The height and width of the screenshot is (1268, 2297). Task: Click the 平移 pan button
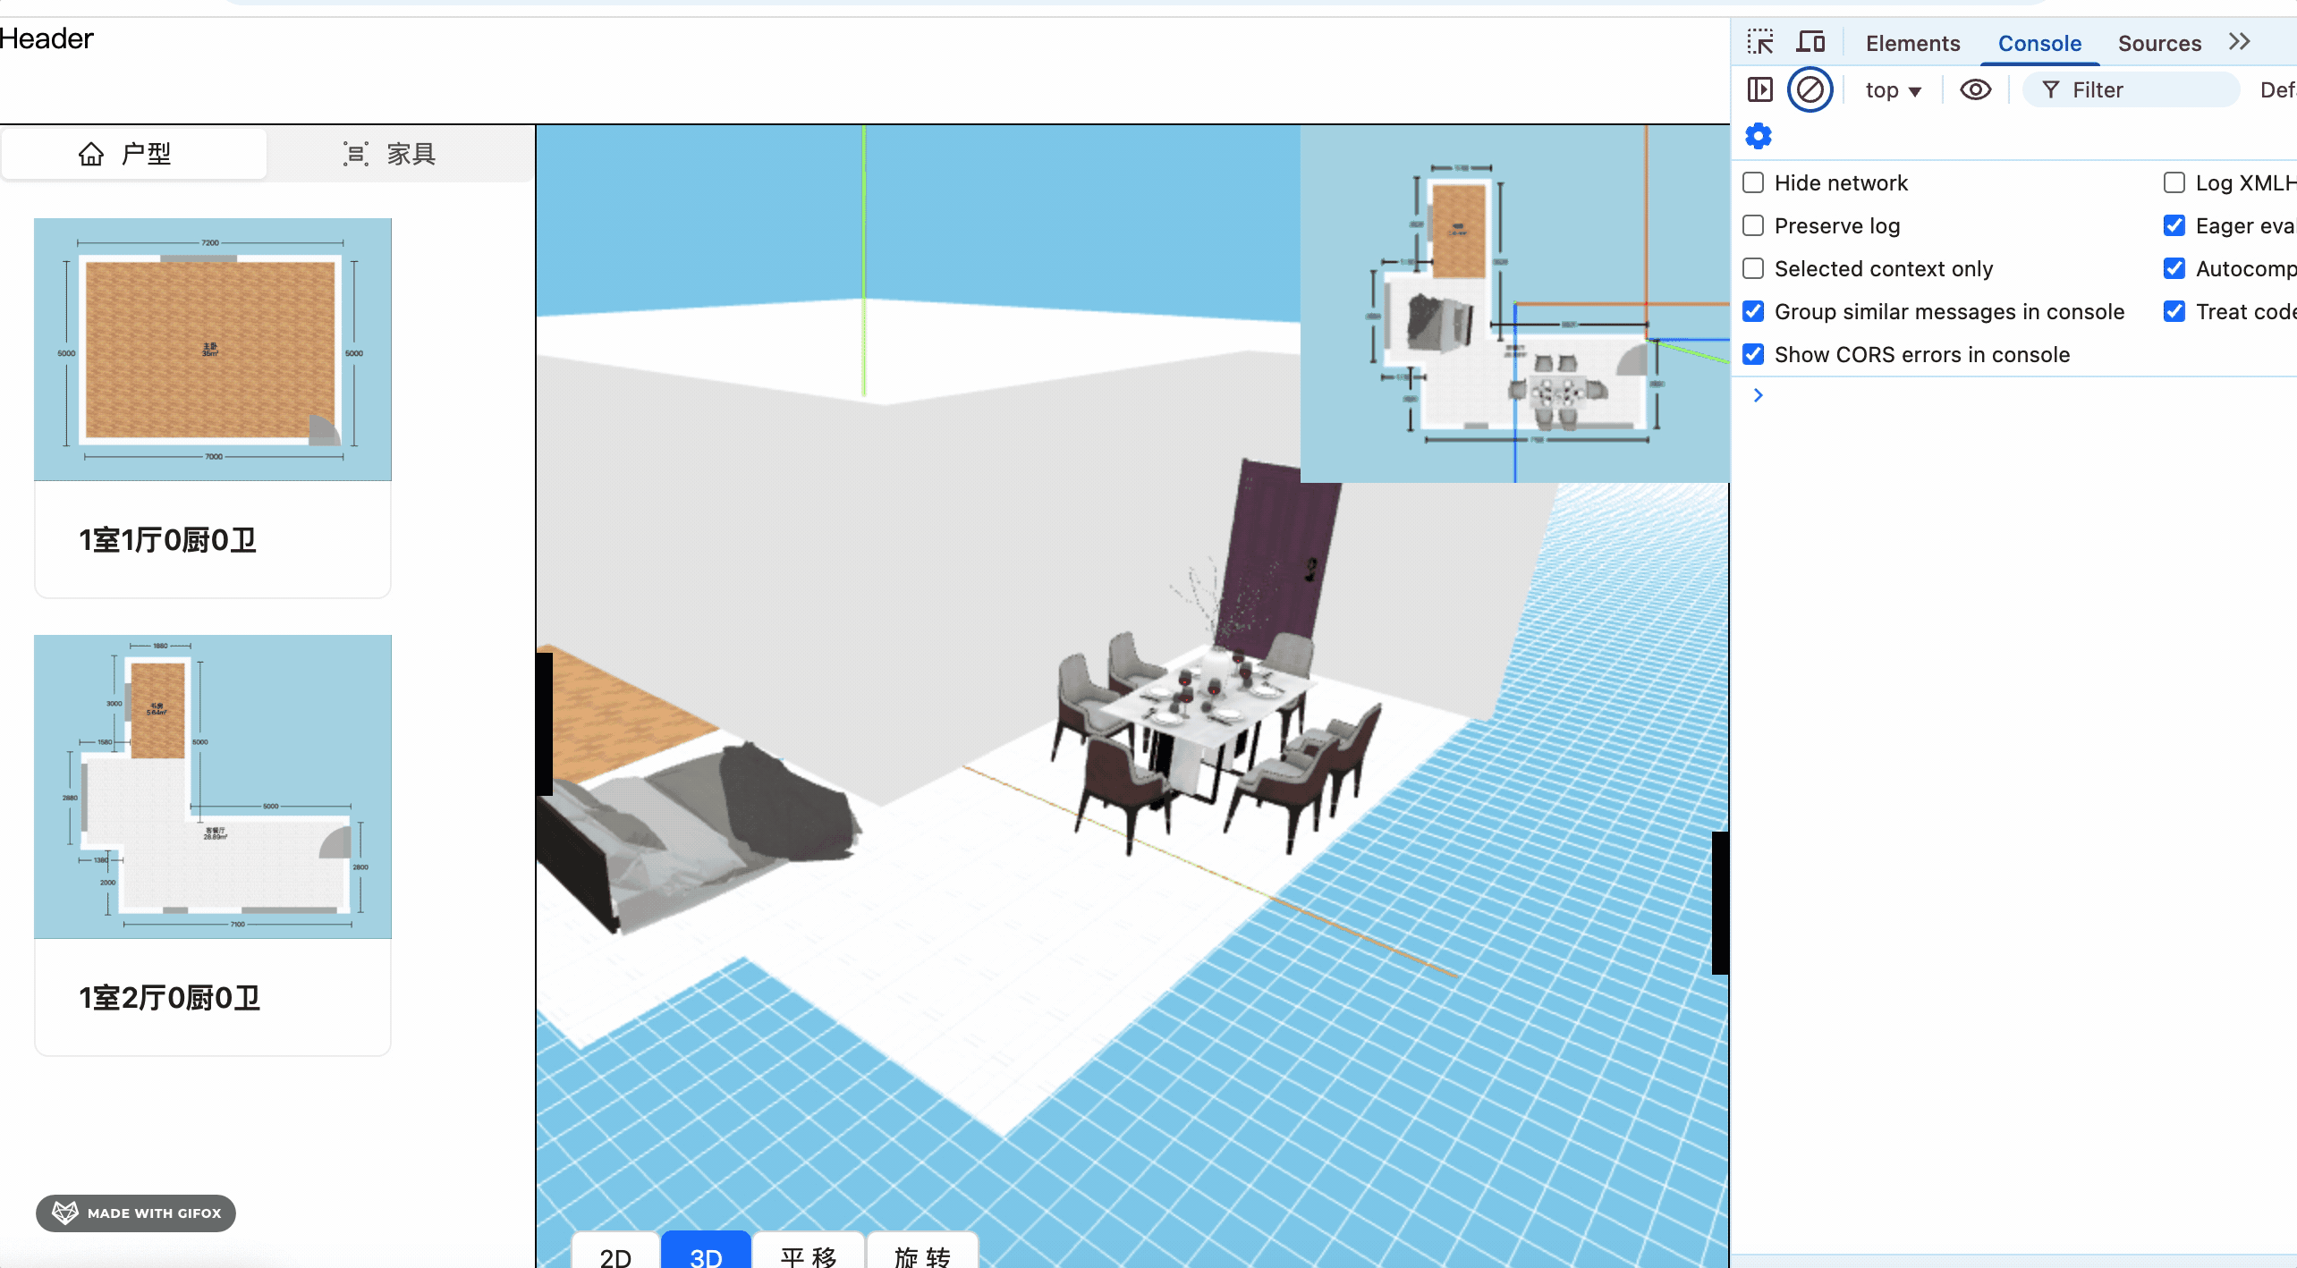click(x=809, y=1251)
